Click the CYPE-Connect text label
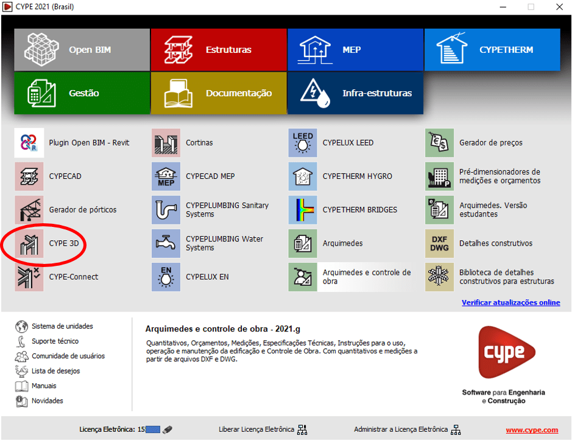 (x=74, y=277)
